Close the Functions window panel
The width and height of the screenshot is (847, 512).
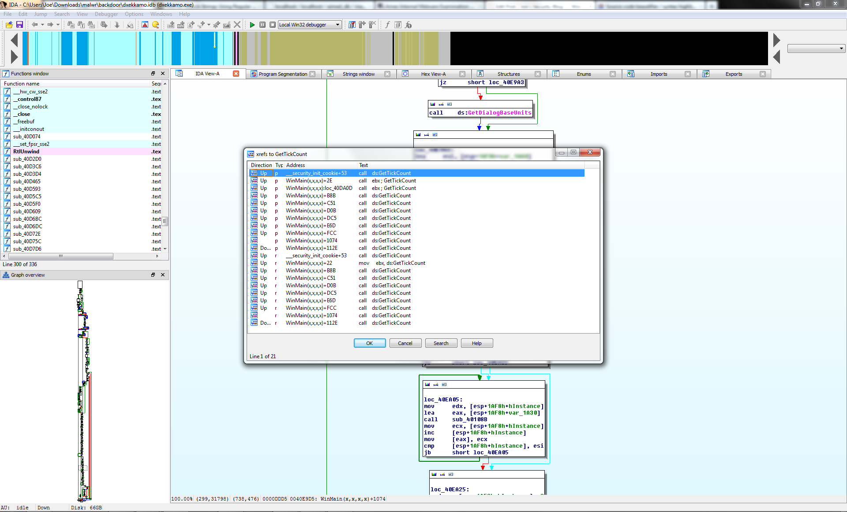tap(163, 74)
